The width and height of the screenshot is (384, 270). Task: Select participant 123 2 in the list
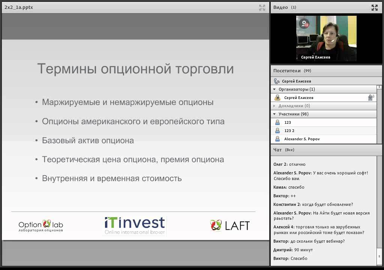coord(324,130)
